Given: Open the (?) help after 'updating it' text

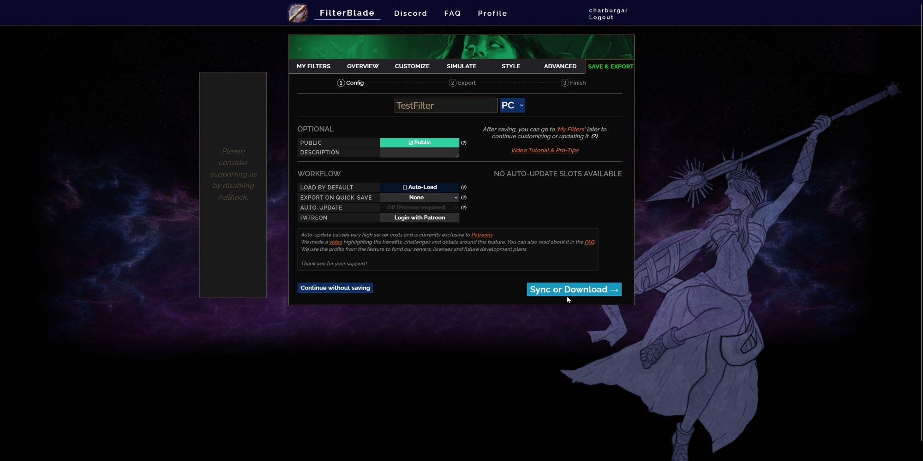Looking at the screenshot, I should [594, 136].
